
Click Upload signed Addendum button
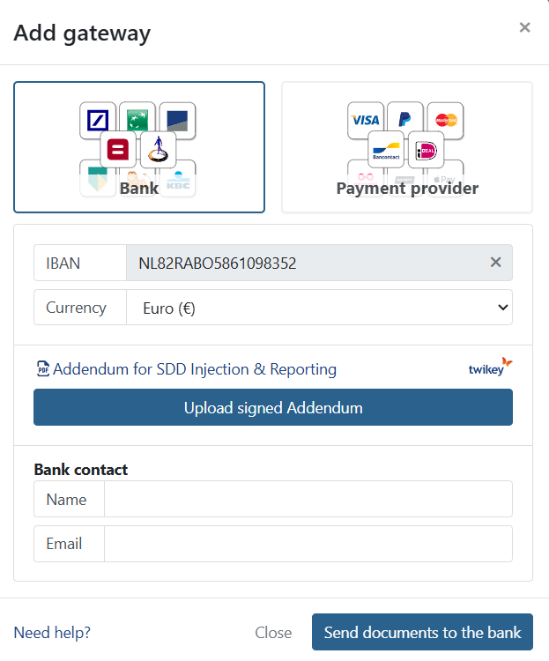coord(273,408)
